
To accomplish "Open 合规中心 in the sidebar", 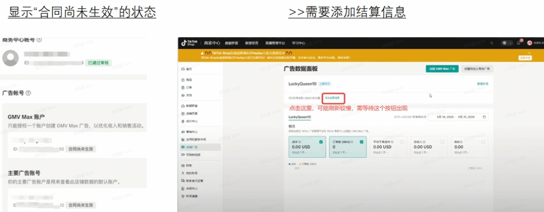I will (x=189, y=189).
